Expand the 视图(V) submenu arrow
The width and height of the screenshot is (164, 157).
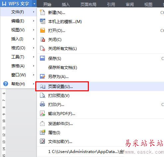(34, 30)
